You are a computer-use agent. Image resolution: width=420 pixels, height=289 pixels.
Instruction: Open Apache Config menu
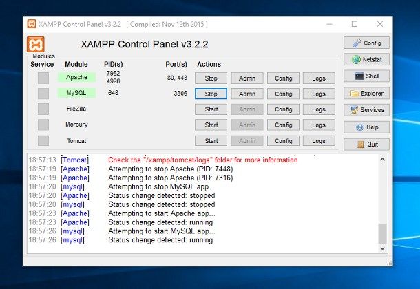pos(284,78)
